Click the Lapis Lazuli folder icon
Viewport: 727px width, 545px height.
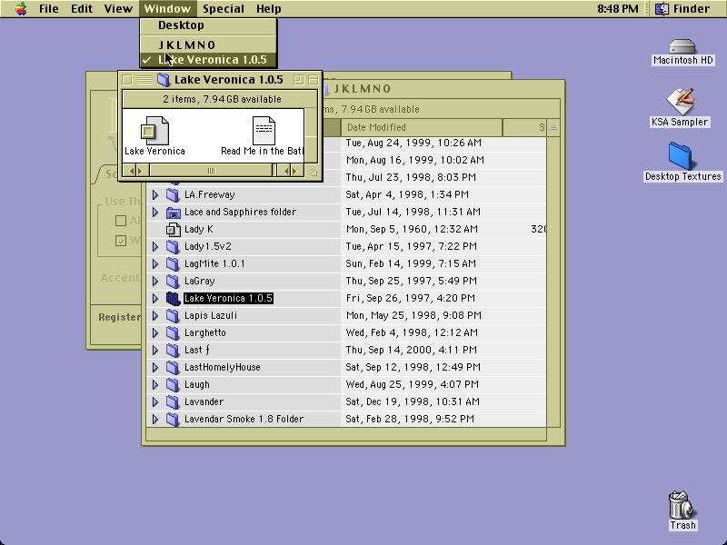click(x=173, y=315)
